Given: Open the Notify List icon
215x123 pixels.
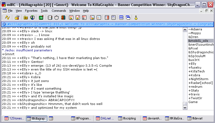Looking at the screenshot, I should (x=107, y=17).
